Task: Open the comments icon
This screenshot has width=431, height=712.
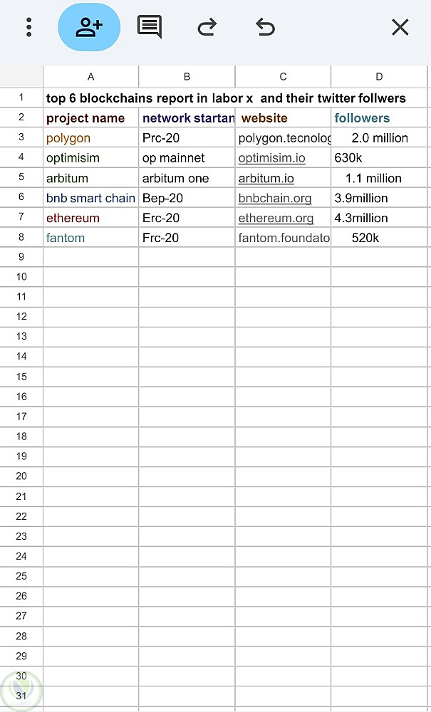Action: pyautogui.click(x=150, y=27)
